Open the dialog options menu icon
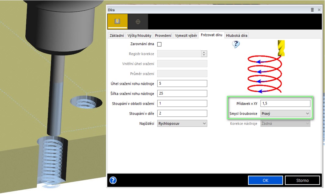 (312, 10)
